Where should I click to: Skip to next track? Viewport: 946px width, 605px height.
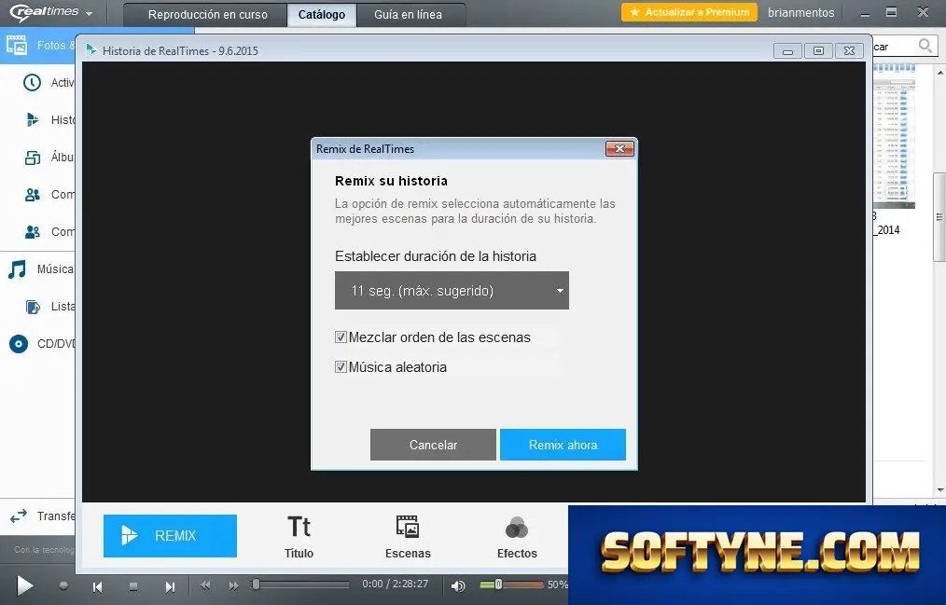[x=170, y=586]
